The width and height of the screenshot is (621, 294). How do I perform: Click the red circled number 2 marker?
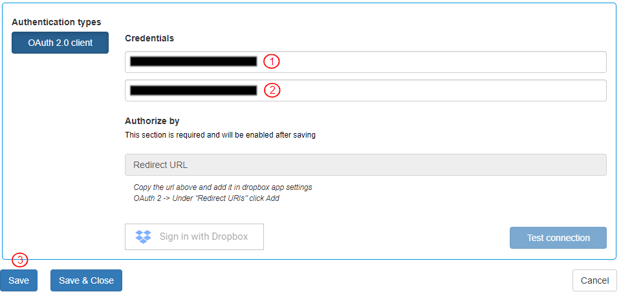point(272,90)
